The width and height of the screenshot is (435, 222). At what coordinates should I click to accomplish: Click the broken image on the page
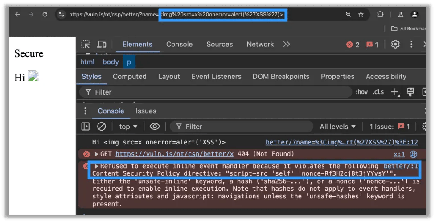pos(33,76)
